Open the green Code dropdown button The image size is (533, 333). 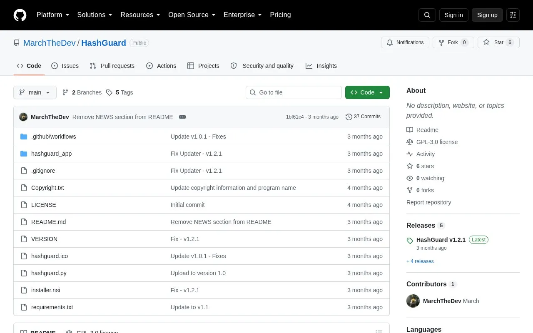(x=367, y=92)
